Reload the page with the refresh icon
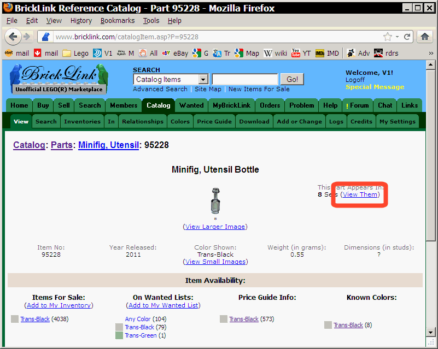 407,37
